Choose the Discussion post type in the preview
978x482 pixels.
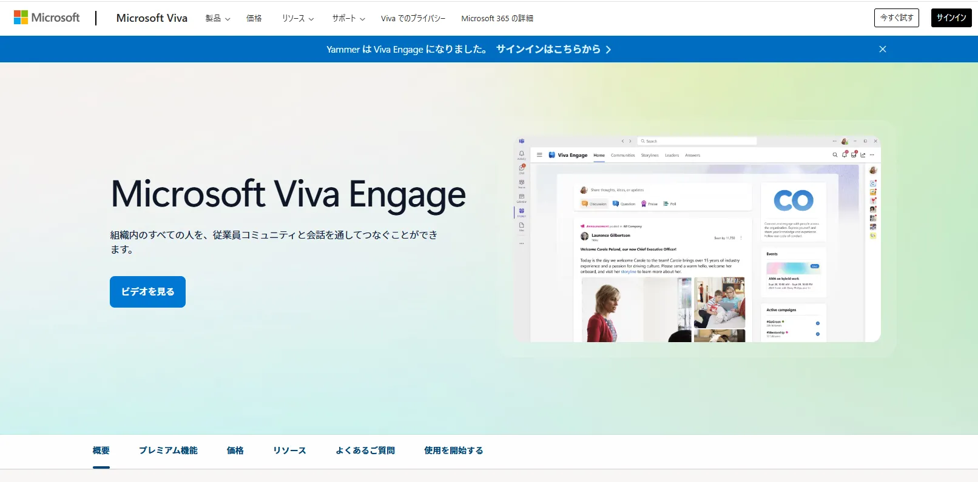pyautogui.click(x=594, y=204)
